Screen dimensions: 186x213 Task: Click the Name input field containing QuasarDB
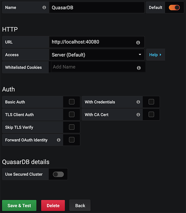[x=97, y=8]
